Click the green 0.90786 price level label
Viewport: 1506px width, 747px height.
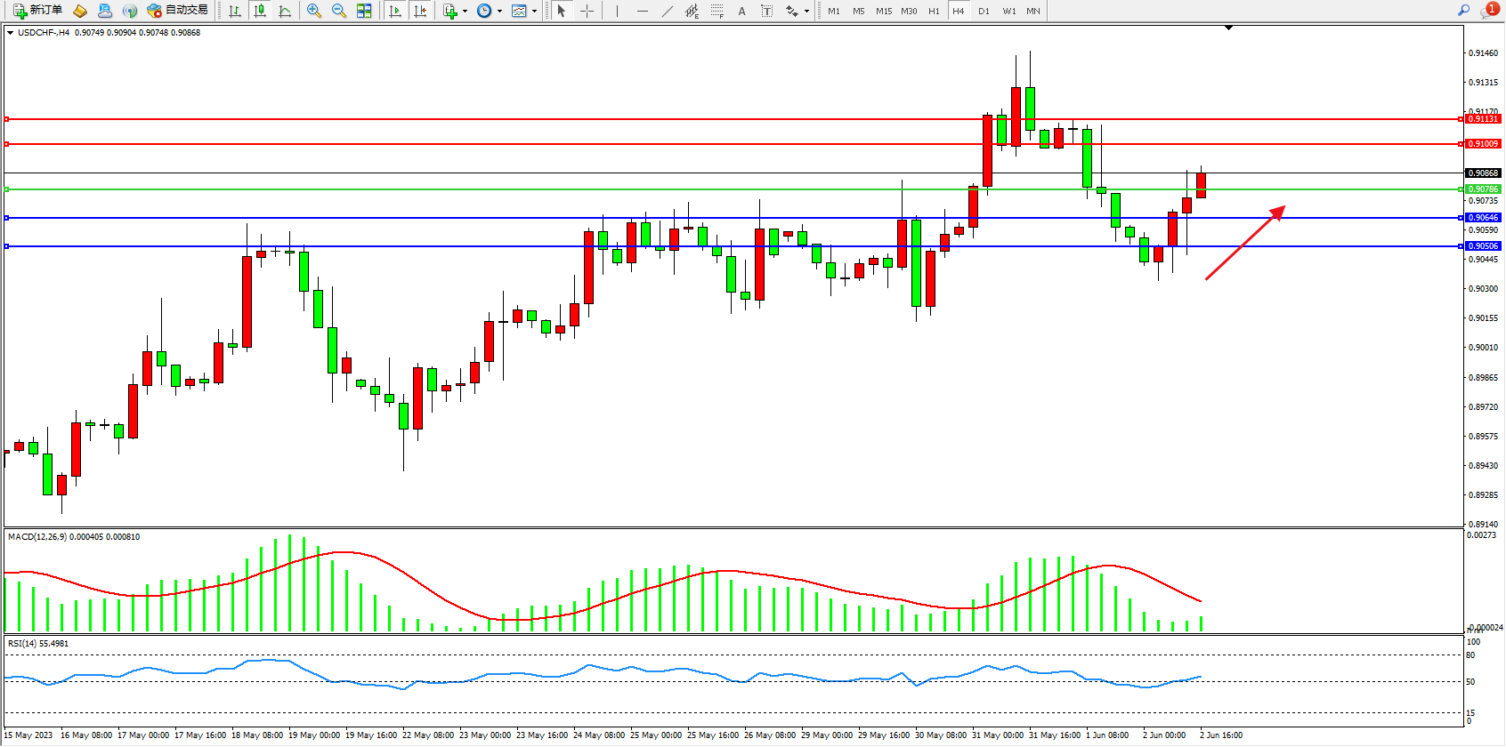point(1483,189)
